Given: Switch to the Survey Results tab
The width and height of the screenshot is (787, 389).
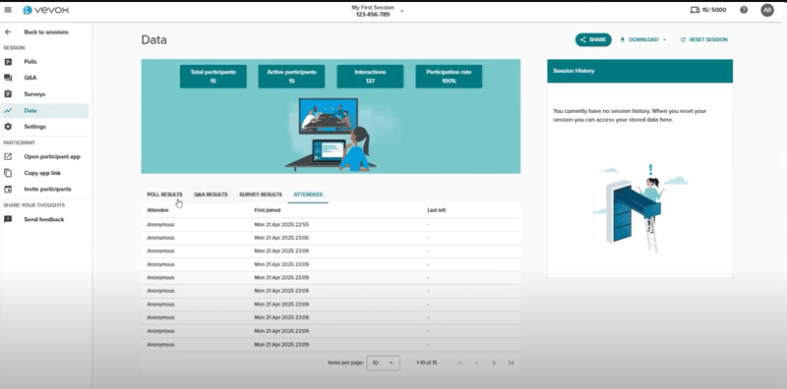Looking at the screenshot, I should coord(261,194).
